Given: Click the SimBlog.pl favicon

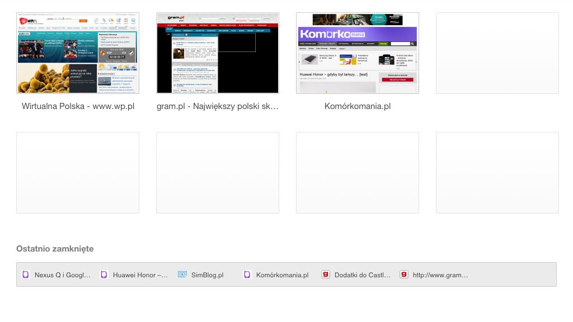Looking at the screenshot, I should pos(181,274).
